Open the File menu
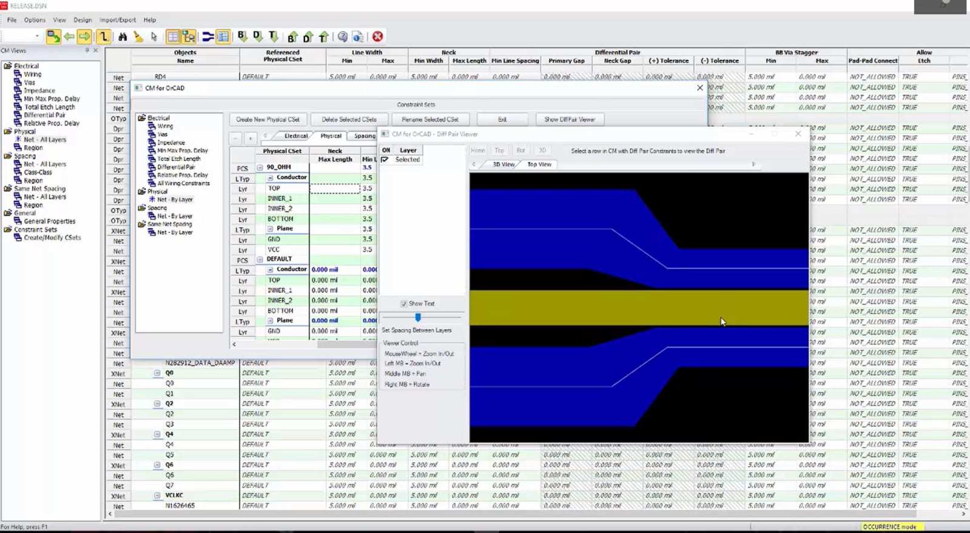 coord(12,20)
